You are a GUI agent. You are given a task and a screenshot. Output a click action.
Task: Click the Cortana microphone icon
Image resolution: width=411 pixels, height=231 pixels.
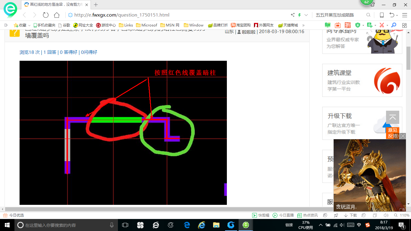coord(112,225)
